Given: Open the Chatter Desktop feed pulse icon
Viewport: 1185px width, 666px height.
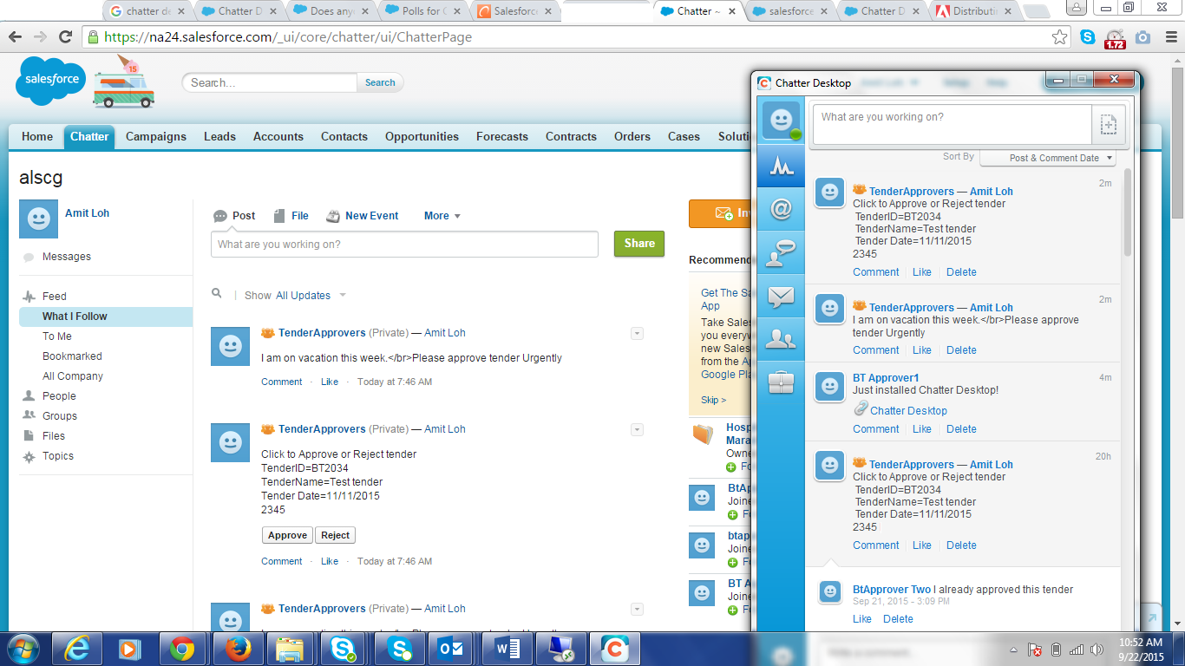Looking at the screenshot, I should click(x=781, y=165).
